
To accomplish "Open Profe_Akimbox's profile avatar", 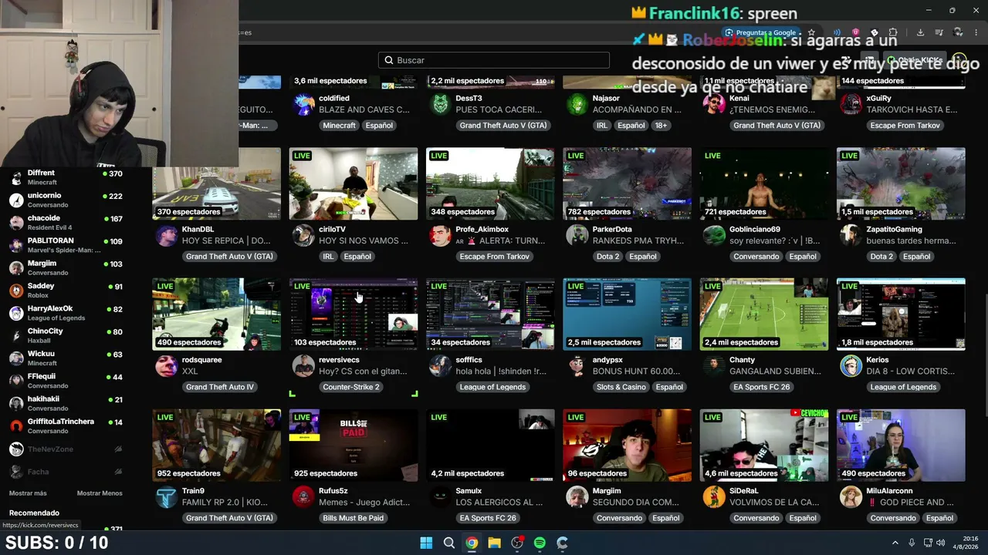I will coord(440,235).
